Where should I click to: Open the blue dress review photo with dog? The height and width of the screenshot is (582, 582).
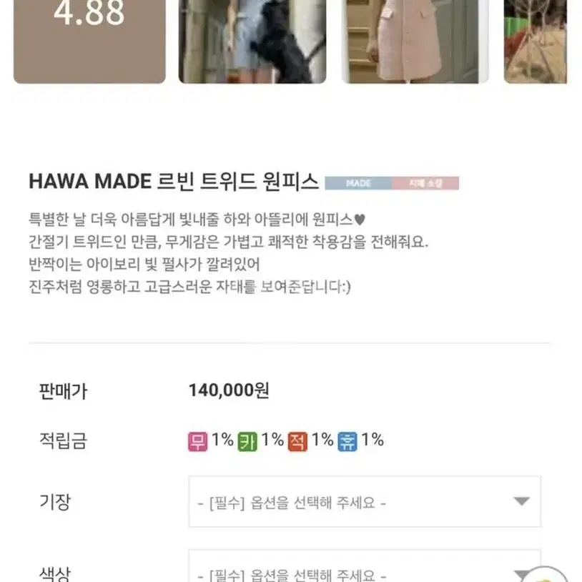pos(252,41)
